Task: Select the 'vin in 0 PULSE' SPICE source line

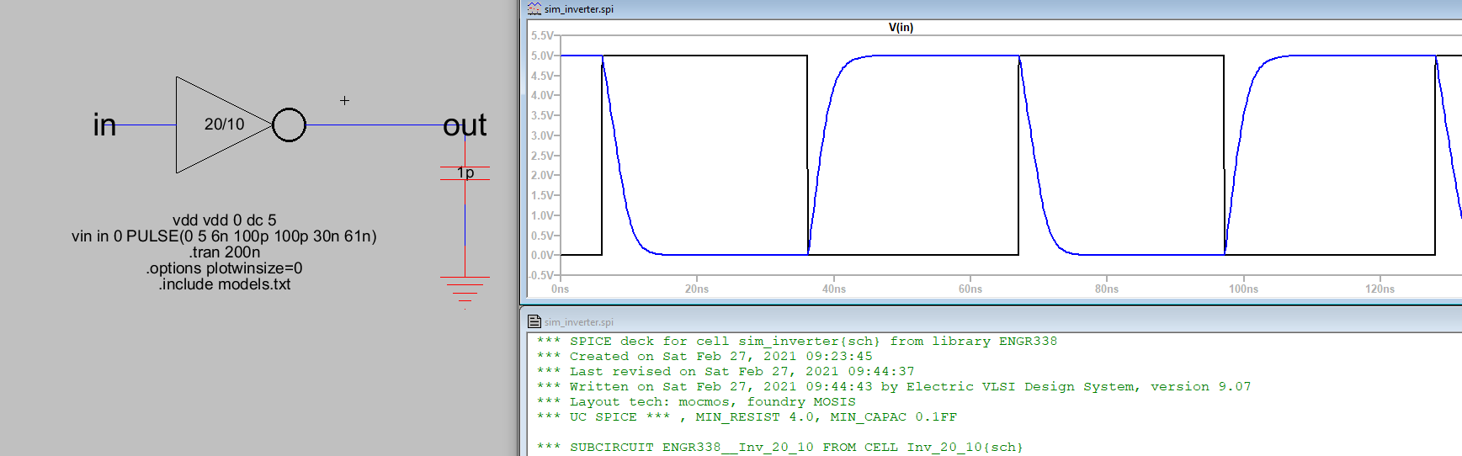Action: coord(225,236)
